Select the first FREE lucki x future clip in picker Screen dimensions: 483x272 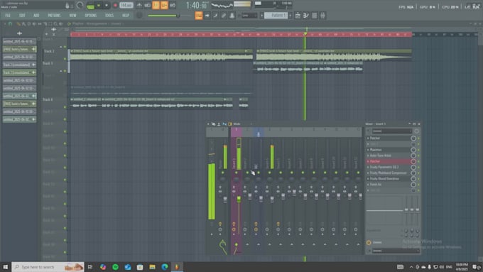(19, 49)
